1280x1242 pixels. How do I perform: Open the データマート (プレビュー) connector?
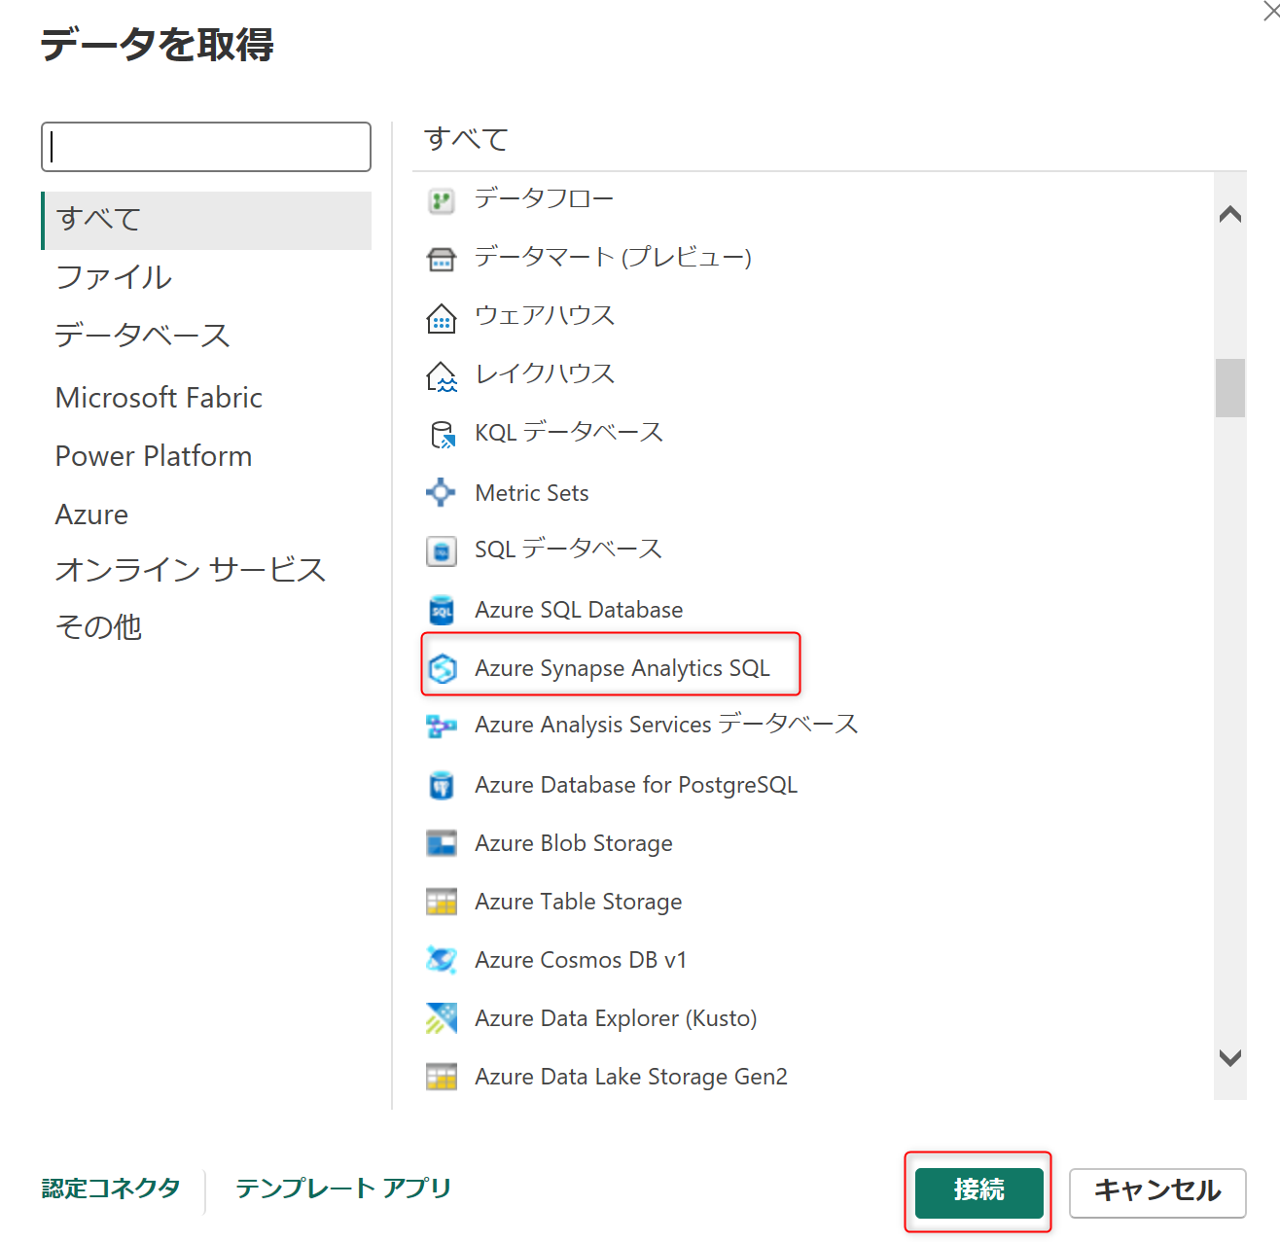[x=612, y=258]
